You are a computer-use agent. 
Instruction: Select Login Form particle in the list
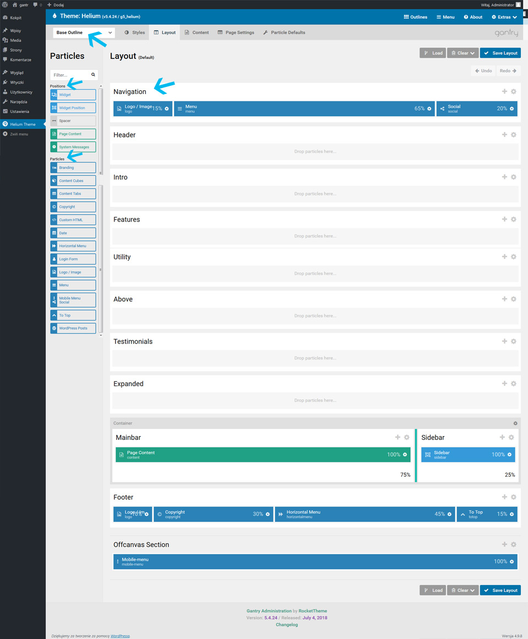pos(73,259)
